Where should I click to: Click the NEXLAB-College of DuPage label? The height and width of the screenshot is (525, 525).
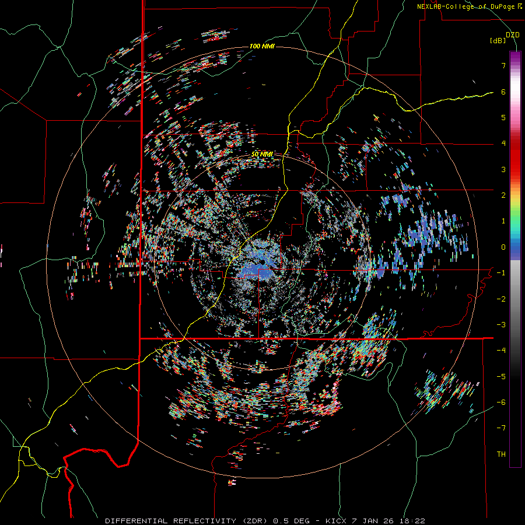point(469,6)
